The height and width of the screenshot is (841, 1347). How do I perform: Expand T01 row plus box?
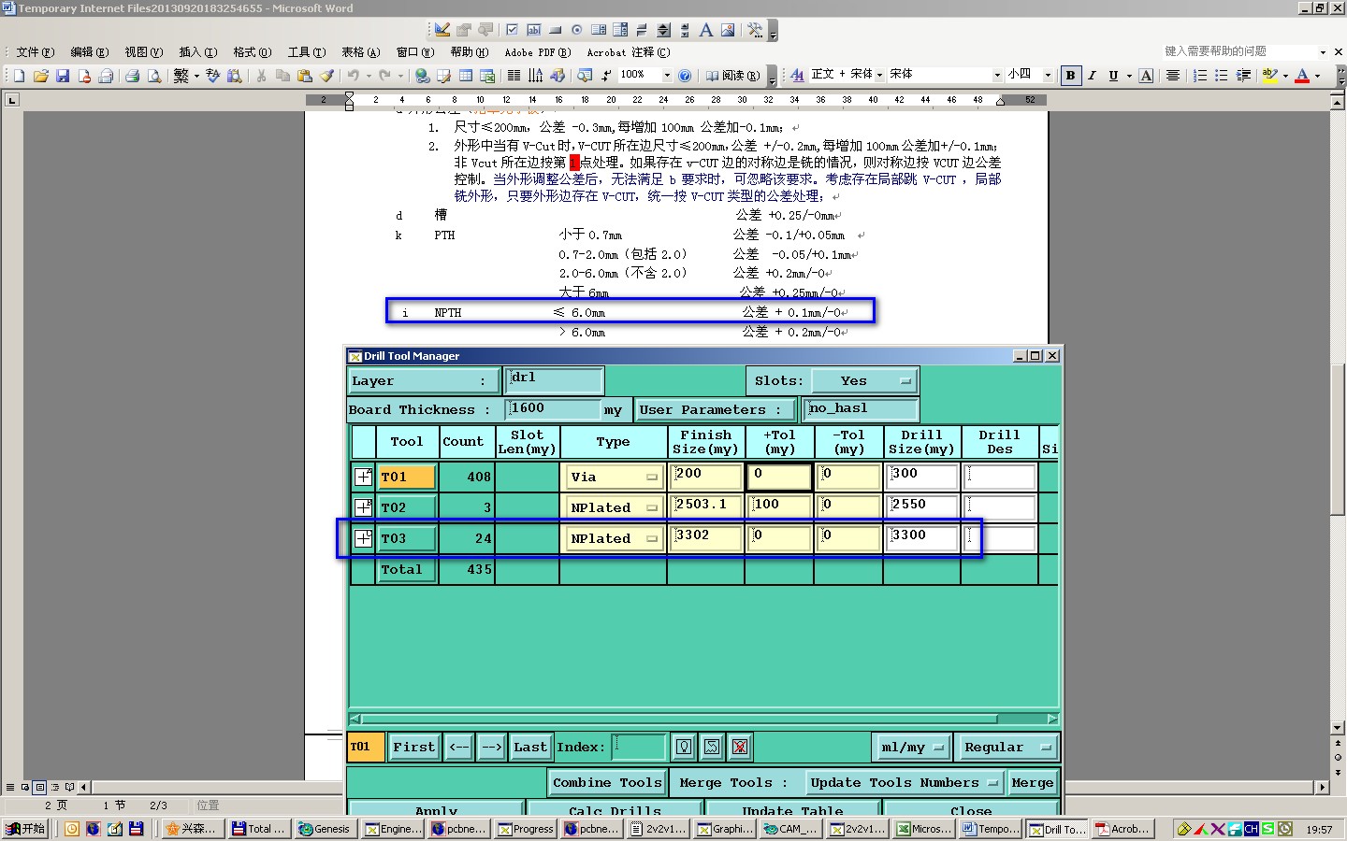[x=363, y=477]
